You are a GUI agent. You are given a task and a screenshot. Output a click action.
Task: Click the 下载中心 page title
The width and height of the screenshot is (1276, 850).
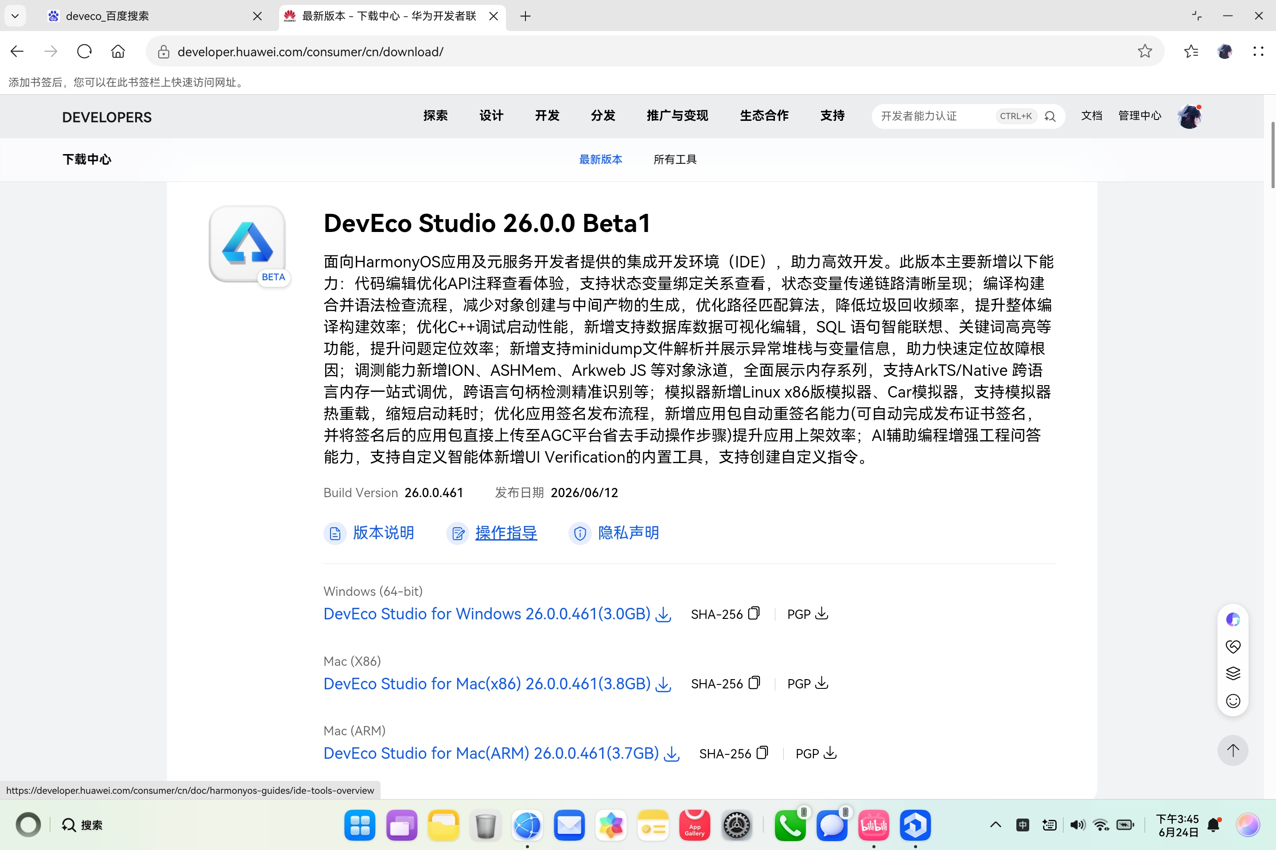point(87,159)
